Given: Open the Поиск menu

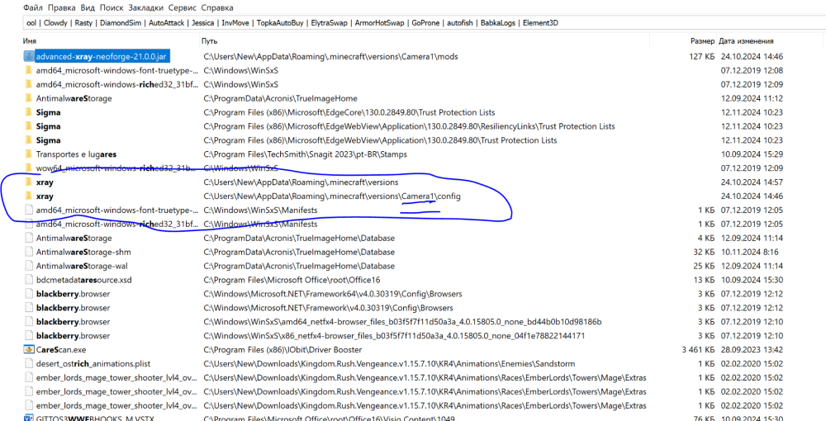Looking at the screenshot, I should [112, 8].
